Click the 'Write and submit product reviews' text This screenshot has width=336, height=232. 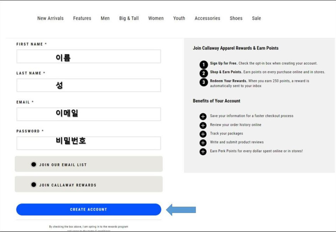click(x=237, y=142)
